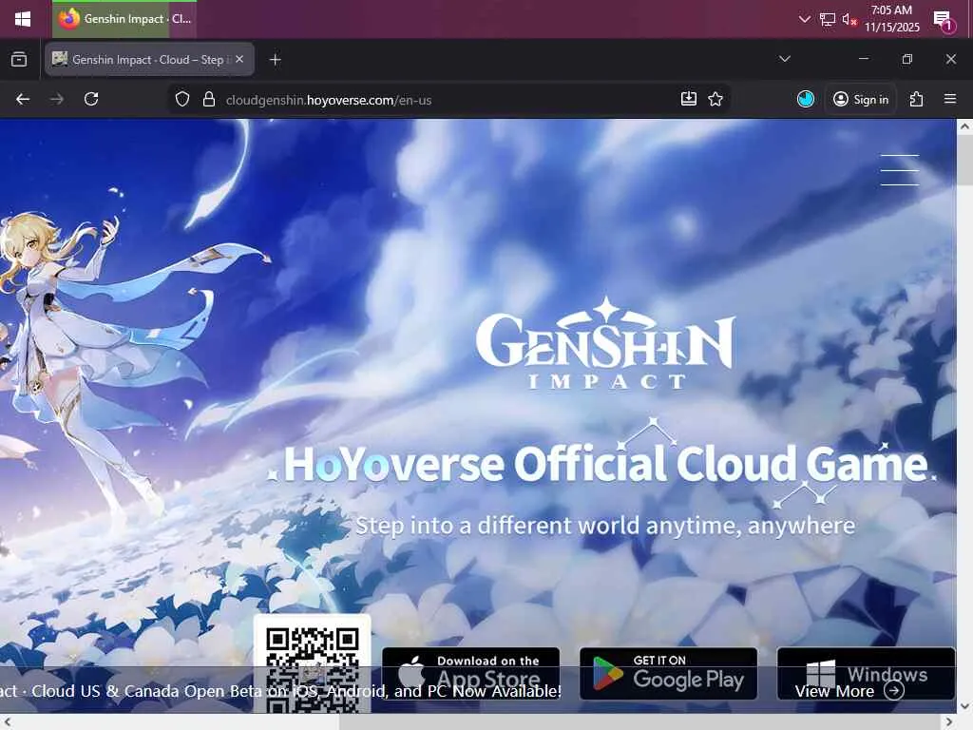Screen dimensions: 973x730
Task: Click Download on the App Store badge
Action: (471, 674)
